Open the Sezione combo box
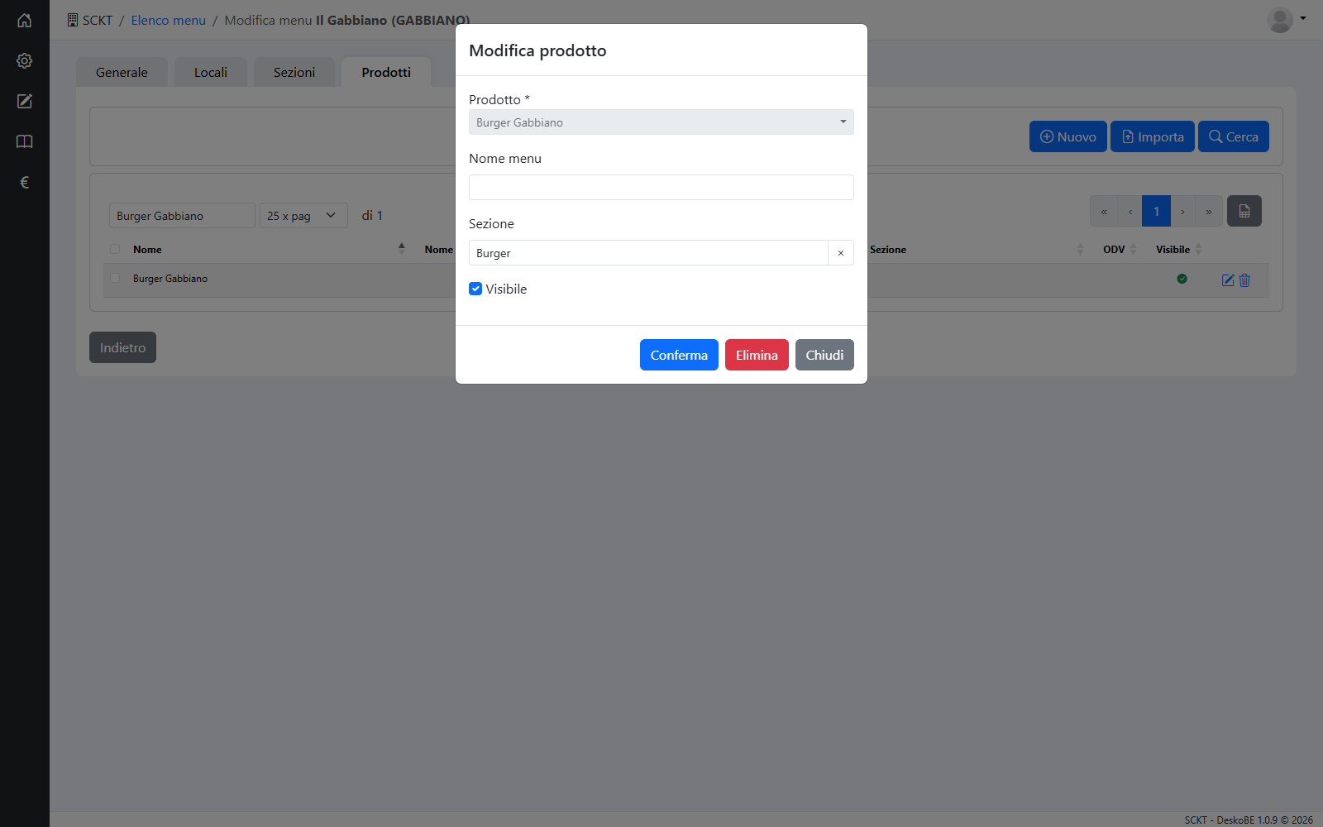The image size is (1323, 827). (x=648, y=253)
